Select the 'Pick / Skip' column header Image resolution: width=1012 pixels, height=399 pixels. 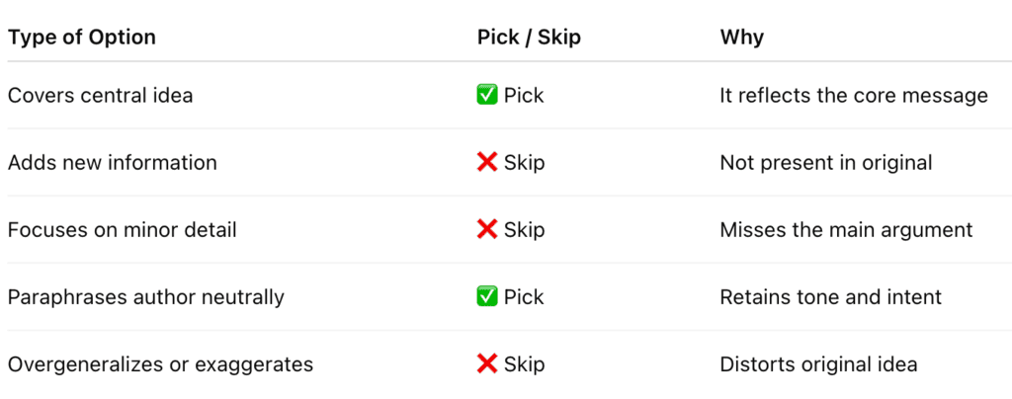coord(529,38)
